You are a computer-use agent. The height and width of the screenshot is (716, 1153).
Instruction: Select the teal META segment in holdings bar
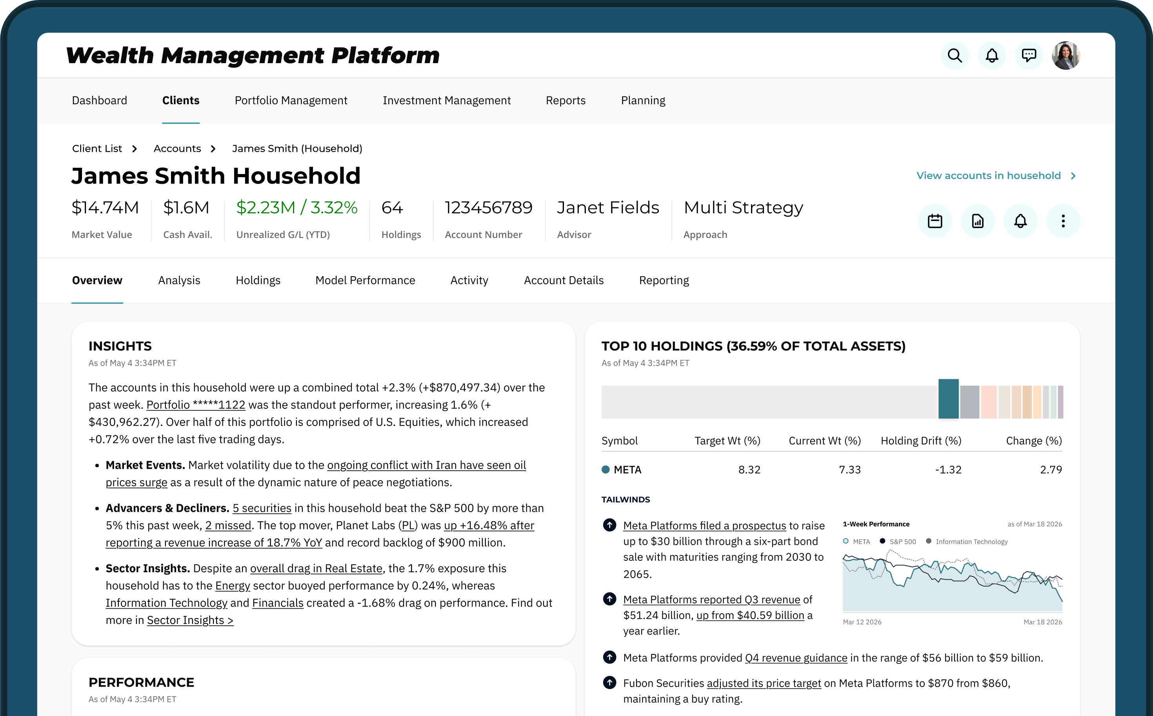[x=948, y=399]
